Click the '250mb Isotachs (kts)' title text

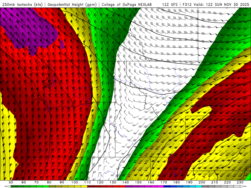pyautogui.click(x=22, y=5)
